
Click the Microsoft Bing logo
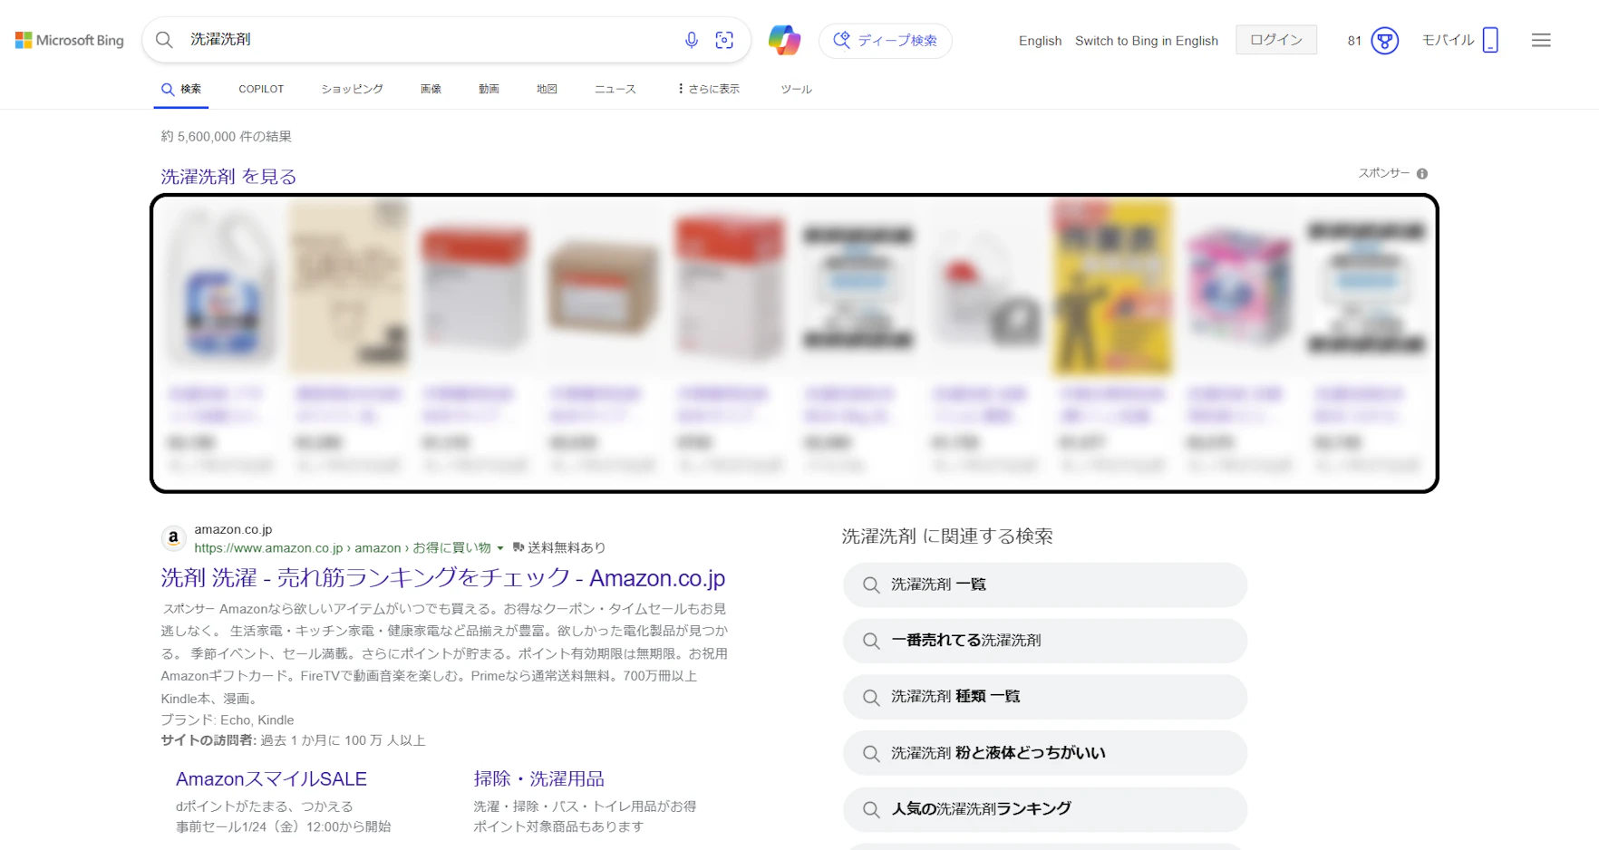70,40
